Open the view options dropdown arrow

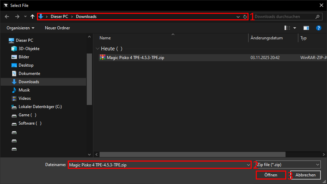pyautogui.click(x=295, y=28)
